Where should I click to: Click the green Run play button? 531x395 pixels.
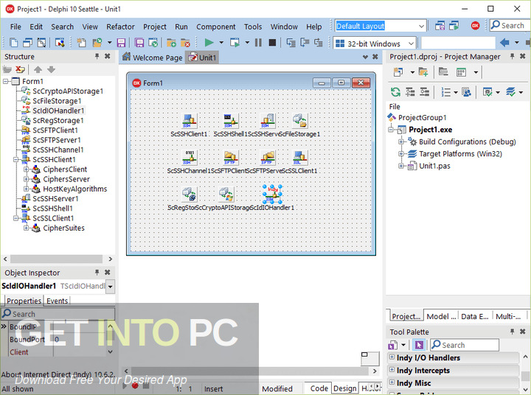point(209,43)
